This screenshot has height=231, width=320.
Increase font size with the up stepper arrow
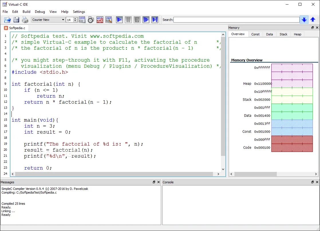(75, 19)
